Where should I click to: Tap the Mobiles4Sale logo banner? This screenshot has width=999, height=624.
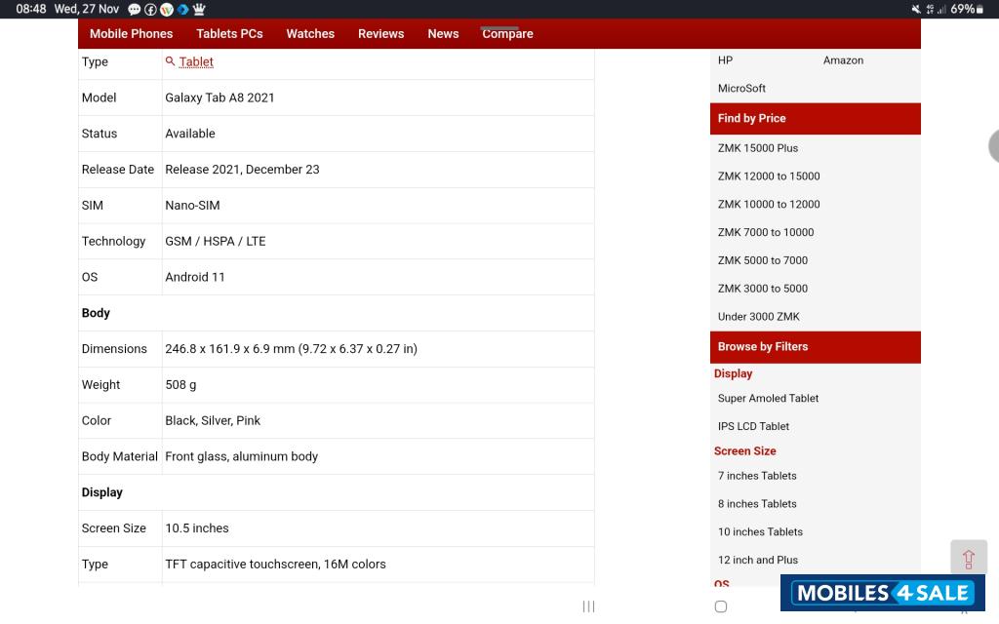coord(882,593)
